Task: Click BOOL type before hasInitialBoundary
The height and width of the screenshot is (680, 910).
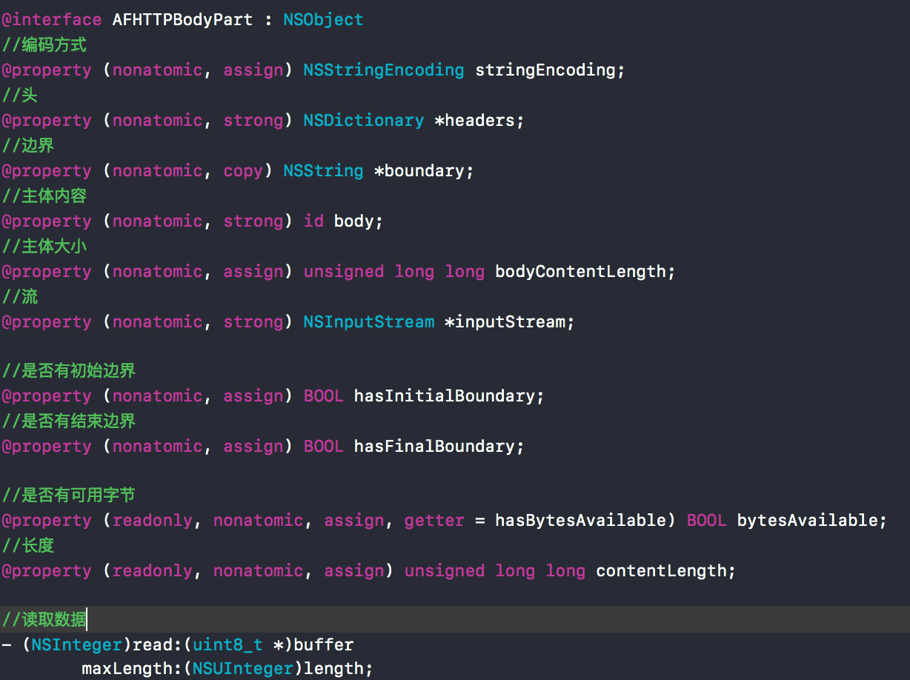Action: tap(324, 396)
